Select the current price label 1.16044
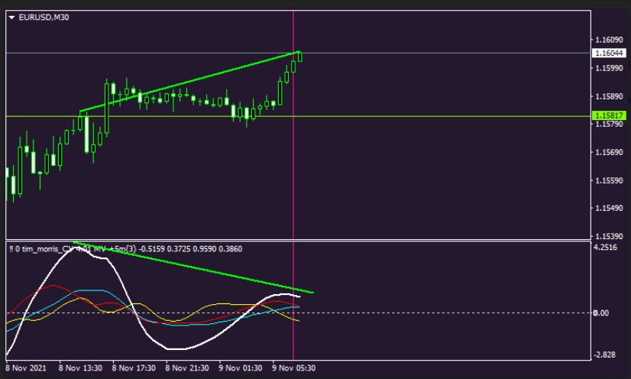Screen dimensions: 631x379 click(x=610, y=53)
